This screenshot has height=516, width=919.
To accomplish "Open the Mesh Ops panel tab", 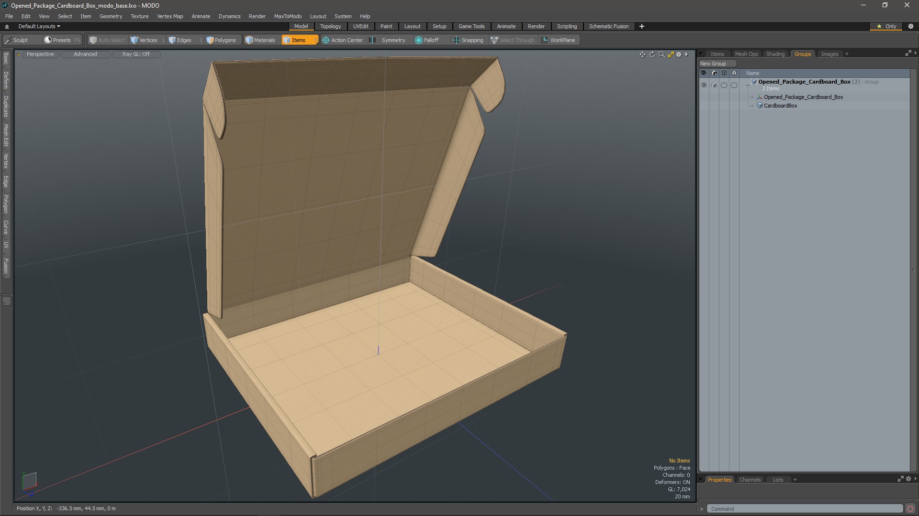I will [746, 54].
